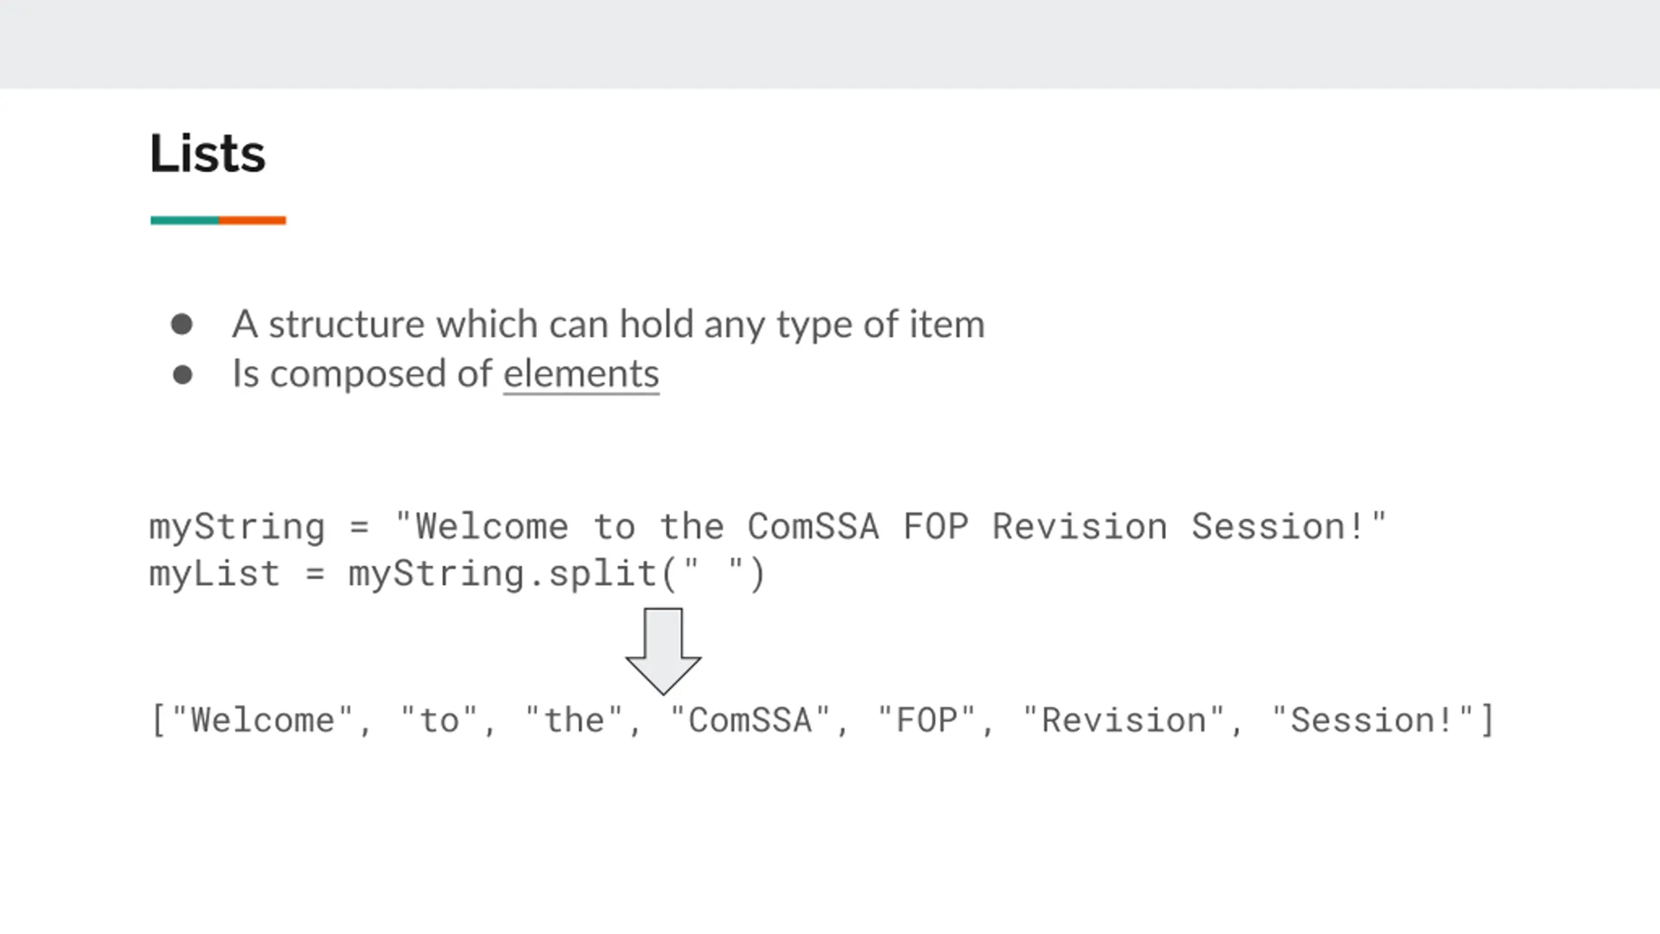Screen dimensions: 1660x934
Task: Click the gray header bar at top
Action: click(830, 44)
